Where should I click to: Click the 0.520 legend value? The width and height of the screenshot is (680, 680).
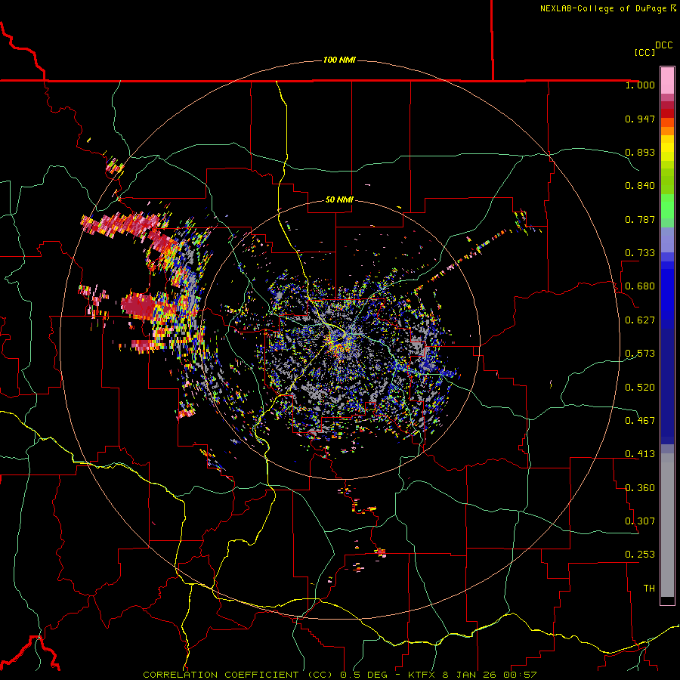click(x=640, y=388)
